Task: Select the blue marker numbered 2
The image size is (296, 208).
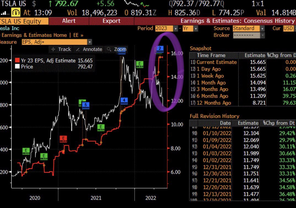Action: 160,49
